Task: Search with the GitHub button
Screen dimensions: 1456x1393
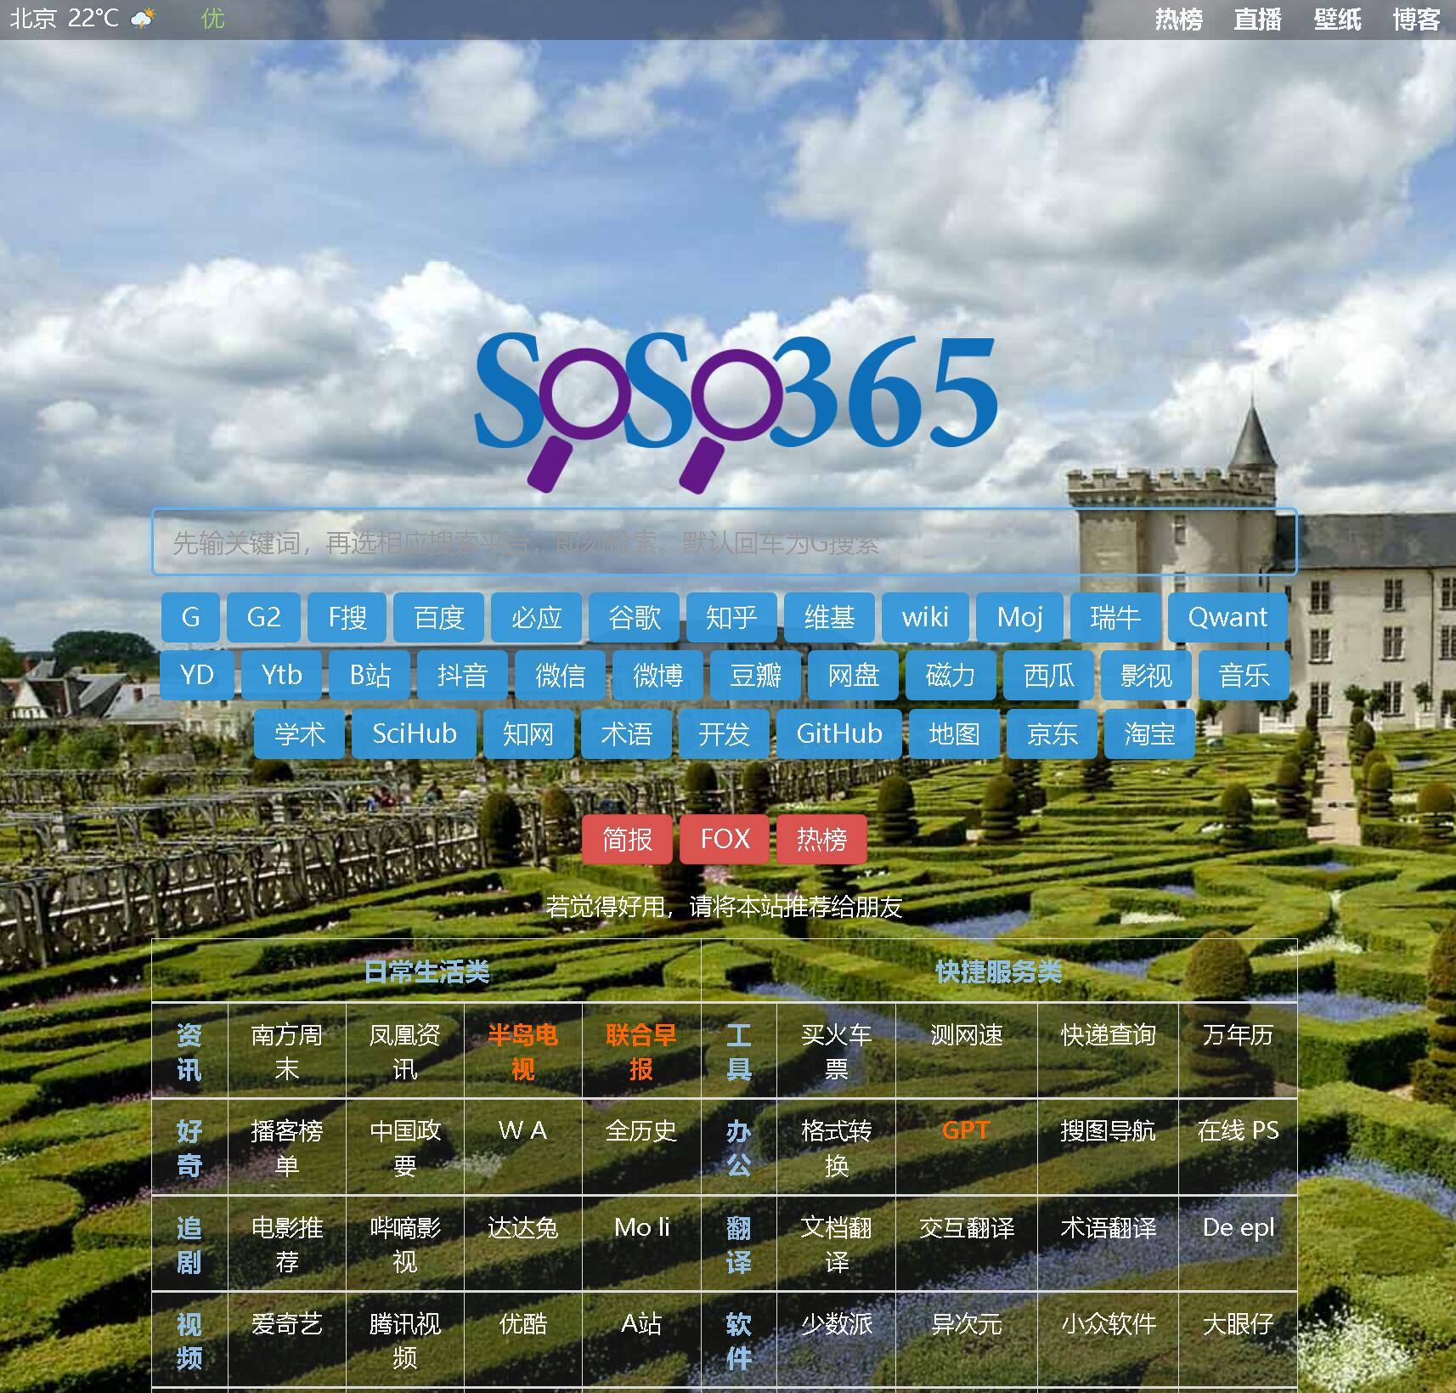Action: pos(838,733)
